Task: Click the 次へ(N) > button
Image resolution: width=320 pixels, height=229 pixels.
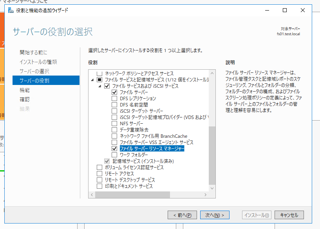Action: pos(215,215)
